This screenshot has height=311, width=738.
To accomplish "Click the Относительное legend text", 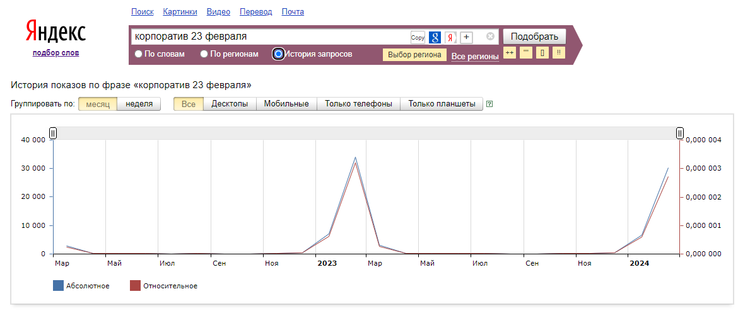I will tap(170, 286).
